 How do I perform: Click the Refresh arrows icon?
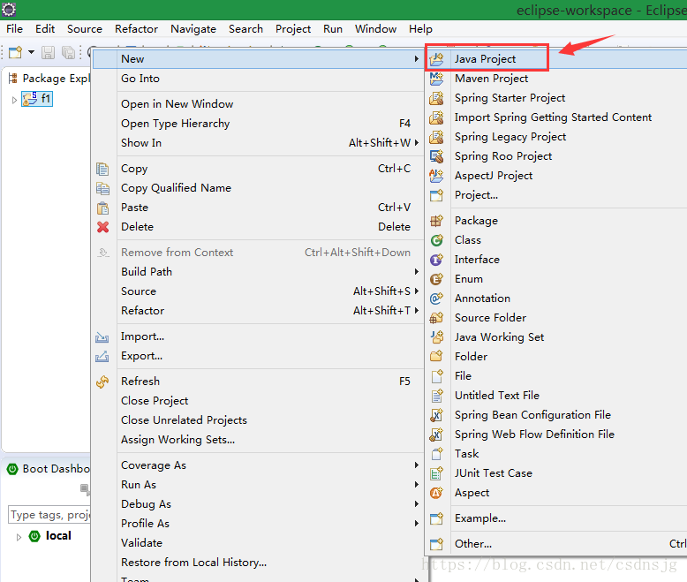(x=102, y=382)
